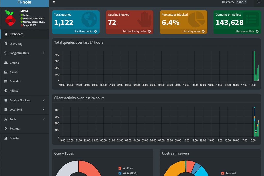Expand the Long-term Data submenu arrow

pyautogui.click(x=44, y=53)
